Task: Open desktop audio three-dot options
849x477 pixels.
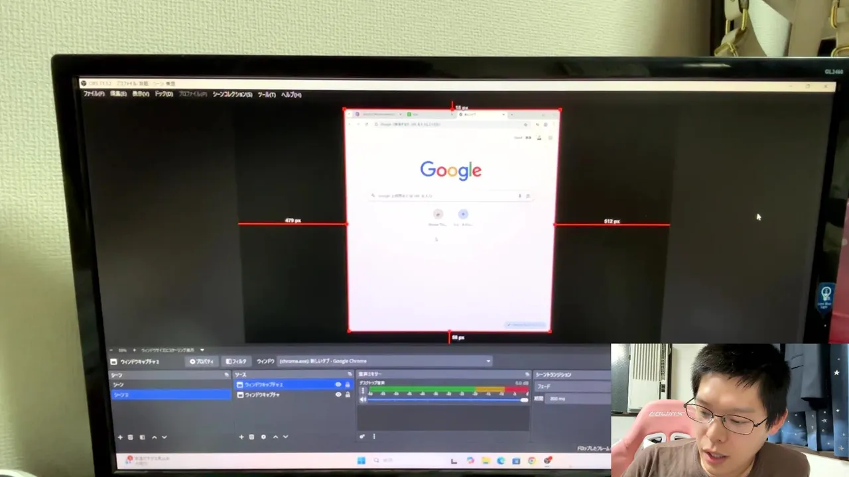Action: coord(363,390)
